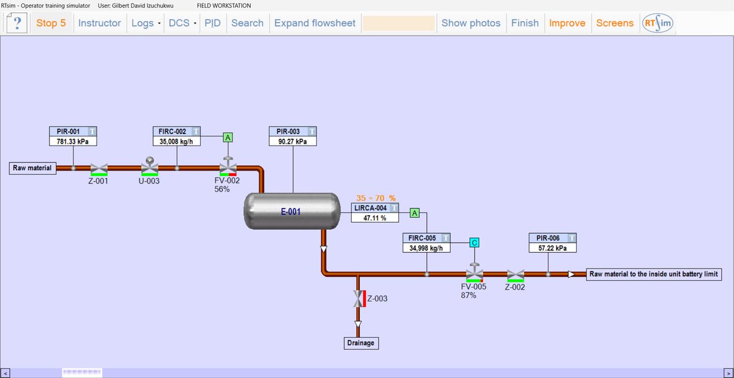Click the RTsim logo icon
This screenshot has height=378, width=734.
[658, 23]
